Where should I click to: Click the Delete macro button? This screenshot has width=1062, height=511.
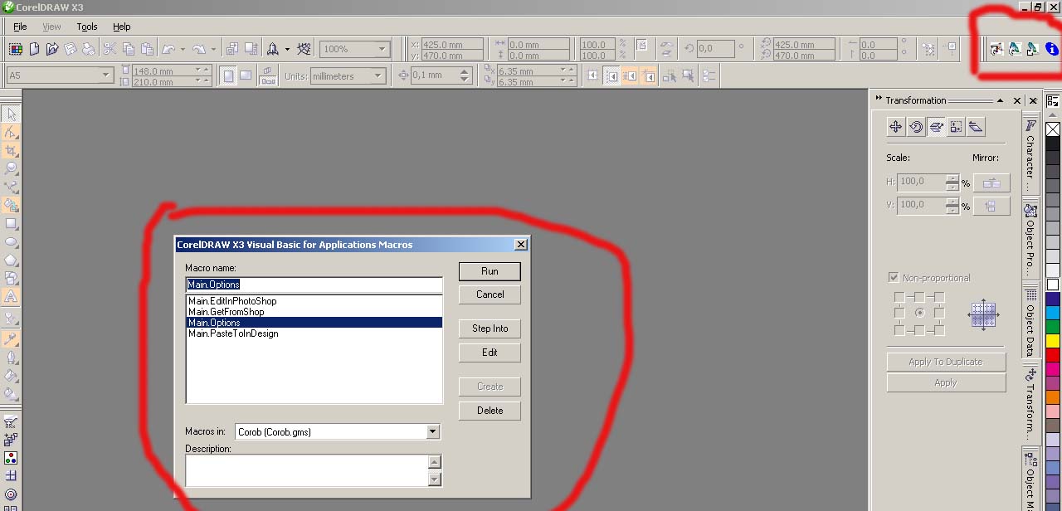490,411
